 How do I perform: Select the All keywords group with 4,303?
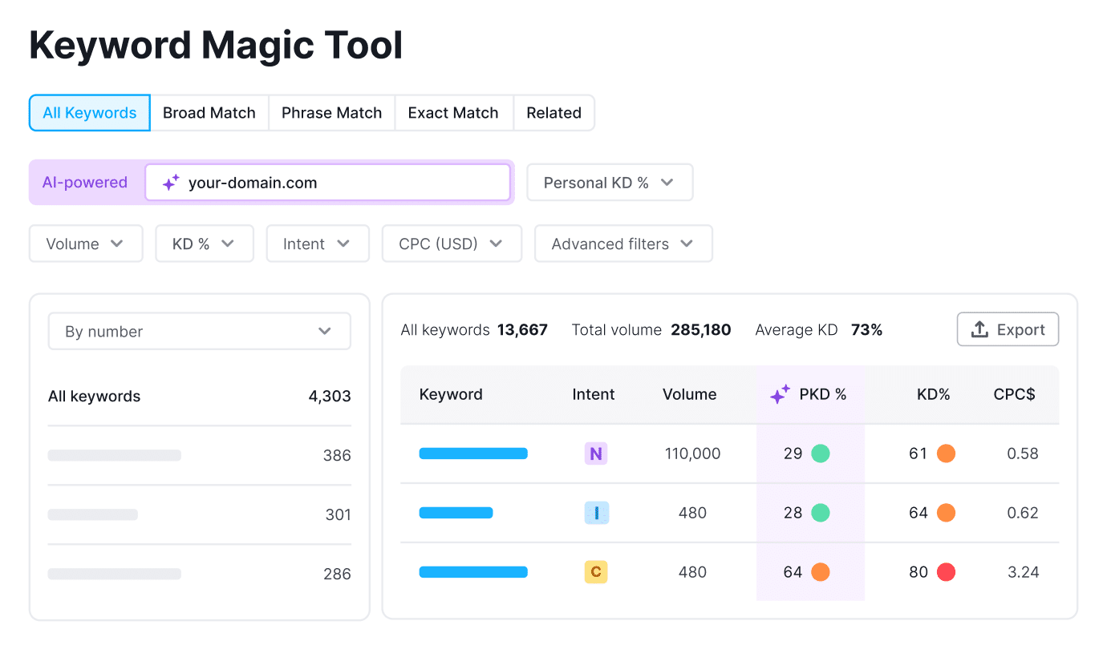click(x=200, y=396)
